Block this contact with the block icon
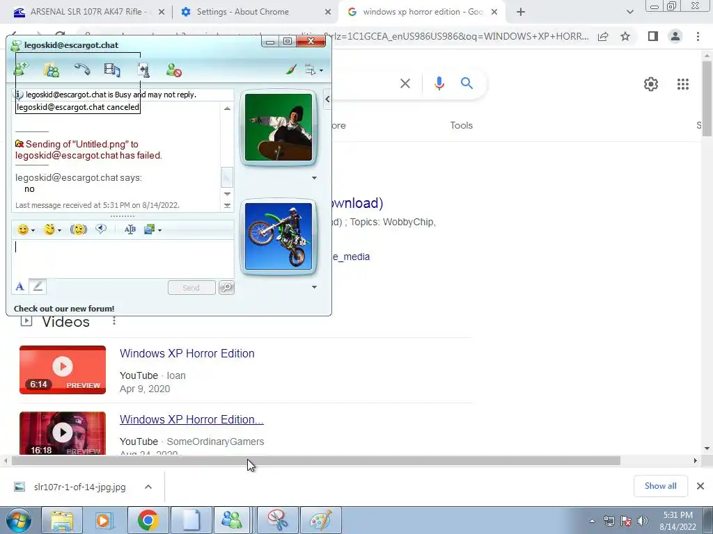The height and width of the screenshot is (534, 713). click(173, 70)
